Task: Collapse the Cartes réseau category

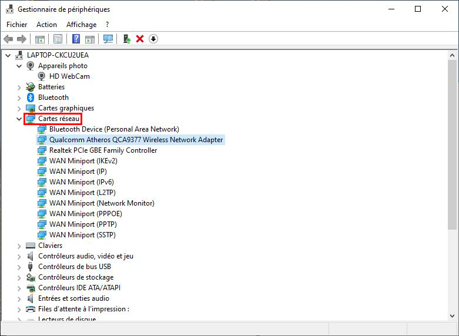Action: pyautogui.click(x=19, y=119)
